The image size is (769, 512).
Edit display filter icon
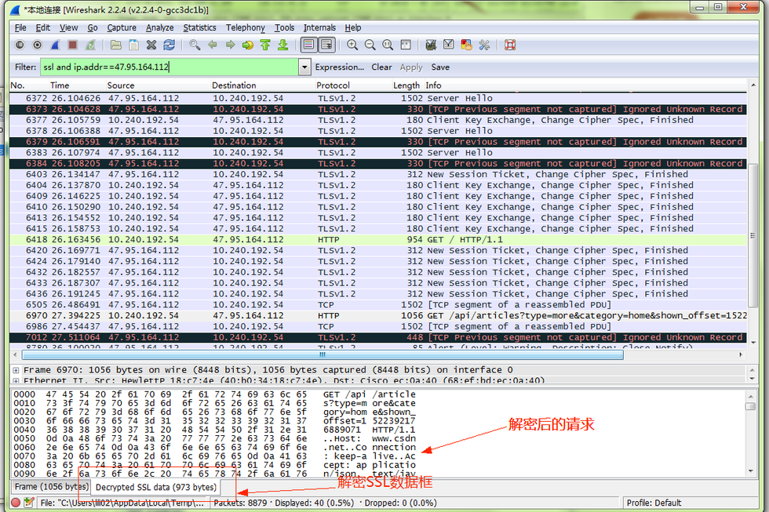point(448,45)
